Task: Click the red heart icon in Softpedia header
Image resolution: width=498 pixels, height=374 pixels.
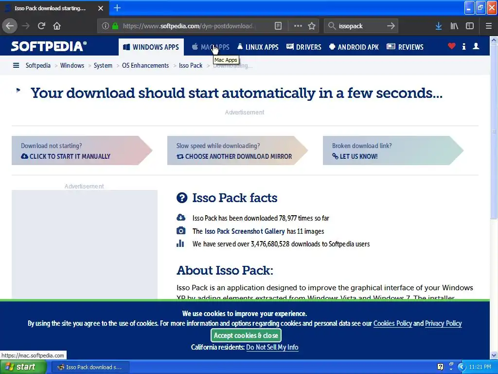Action: [x=452, y=46]
